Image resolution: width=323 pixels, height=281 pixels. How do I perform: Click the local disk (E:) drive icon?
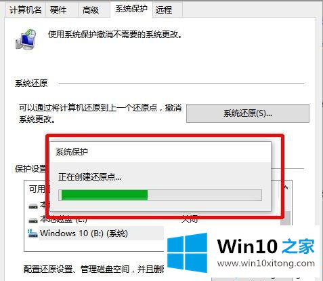click(33, 220)
